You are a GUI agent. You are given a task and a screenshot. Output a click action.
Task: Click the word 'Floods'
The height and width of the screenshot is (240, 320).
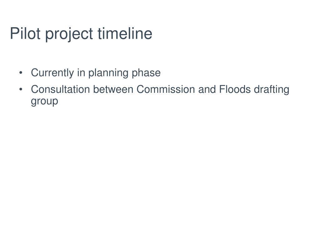tap(235, 89)
